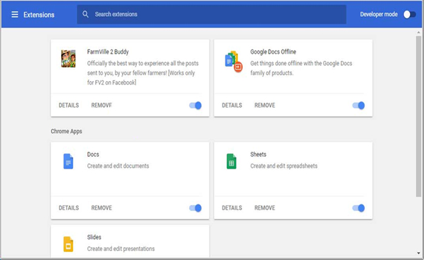Click the Google Docs Offline icon

click(x=232, y=60)
